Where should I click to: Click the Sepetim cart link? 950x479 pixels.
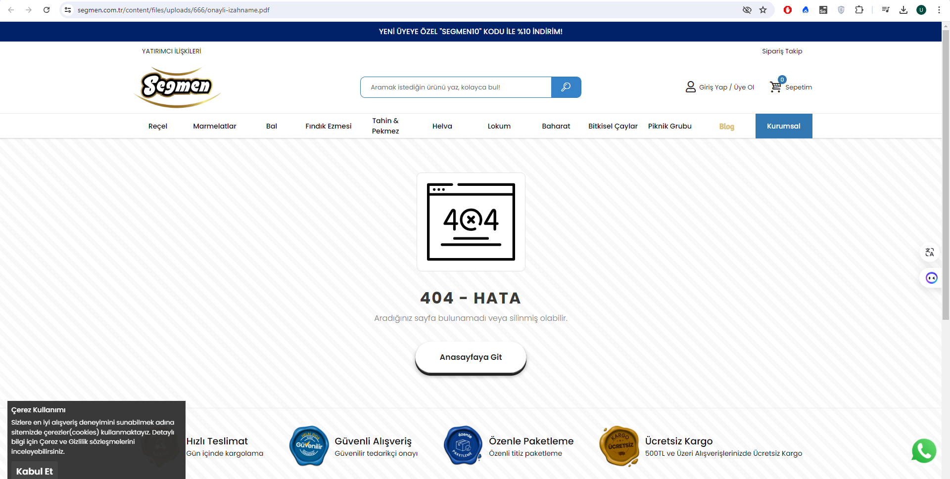tap(799, 87)
